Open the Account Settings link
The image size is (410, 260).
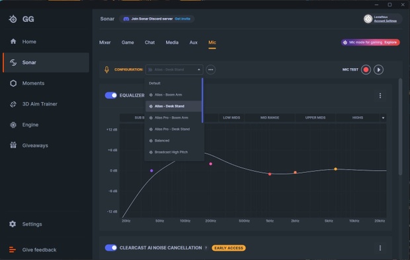[x=385, y=21]
